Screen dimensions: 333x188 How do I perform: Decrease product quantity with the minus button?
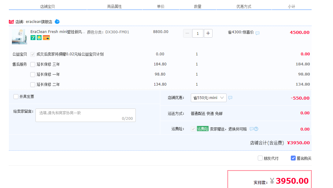point(187,33)
